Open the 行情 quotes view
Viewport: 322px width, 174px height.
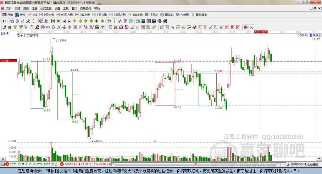[8, 15]
